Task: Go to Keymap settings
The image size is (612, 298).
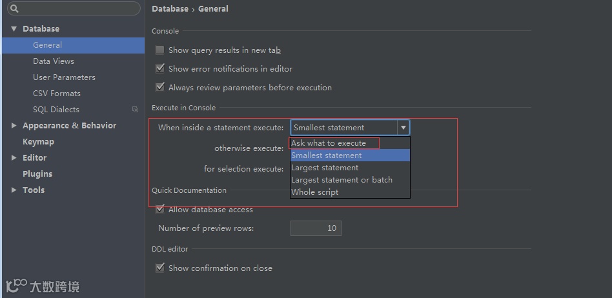Action: click(x=38, y=142)
